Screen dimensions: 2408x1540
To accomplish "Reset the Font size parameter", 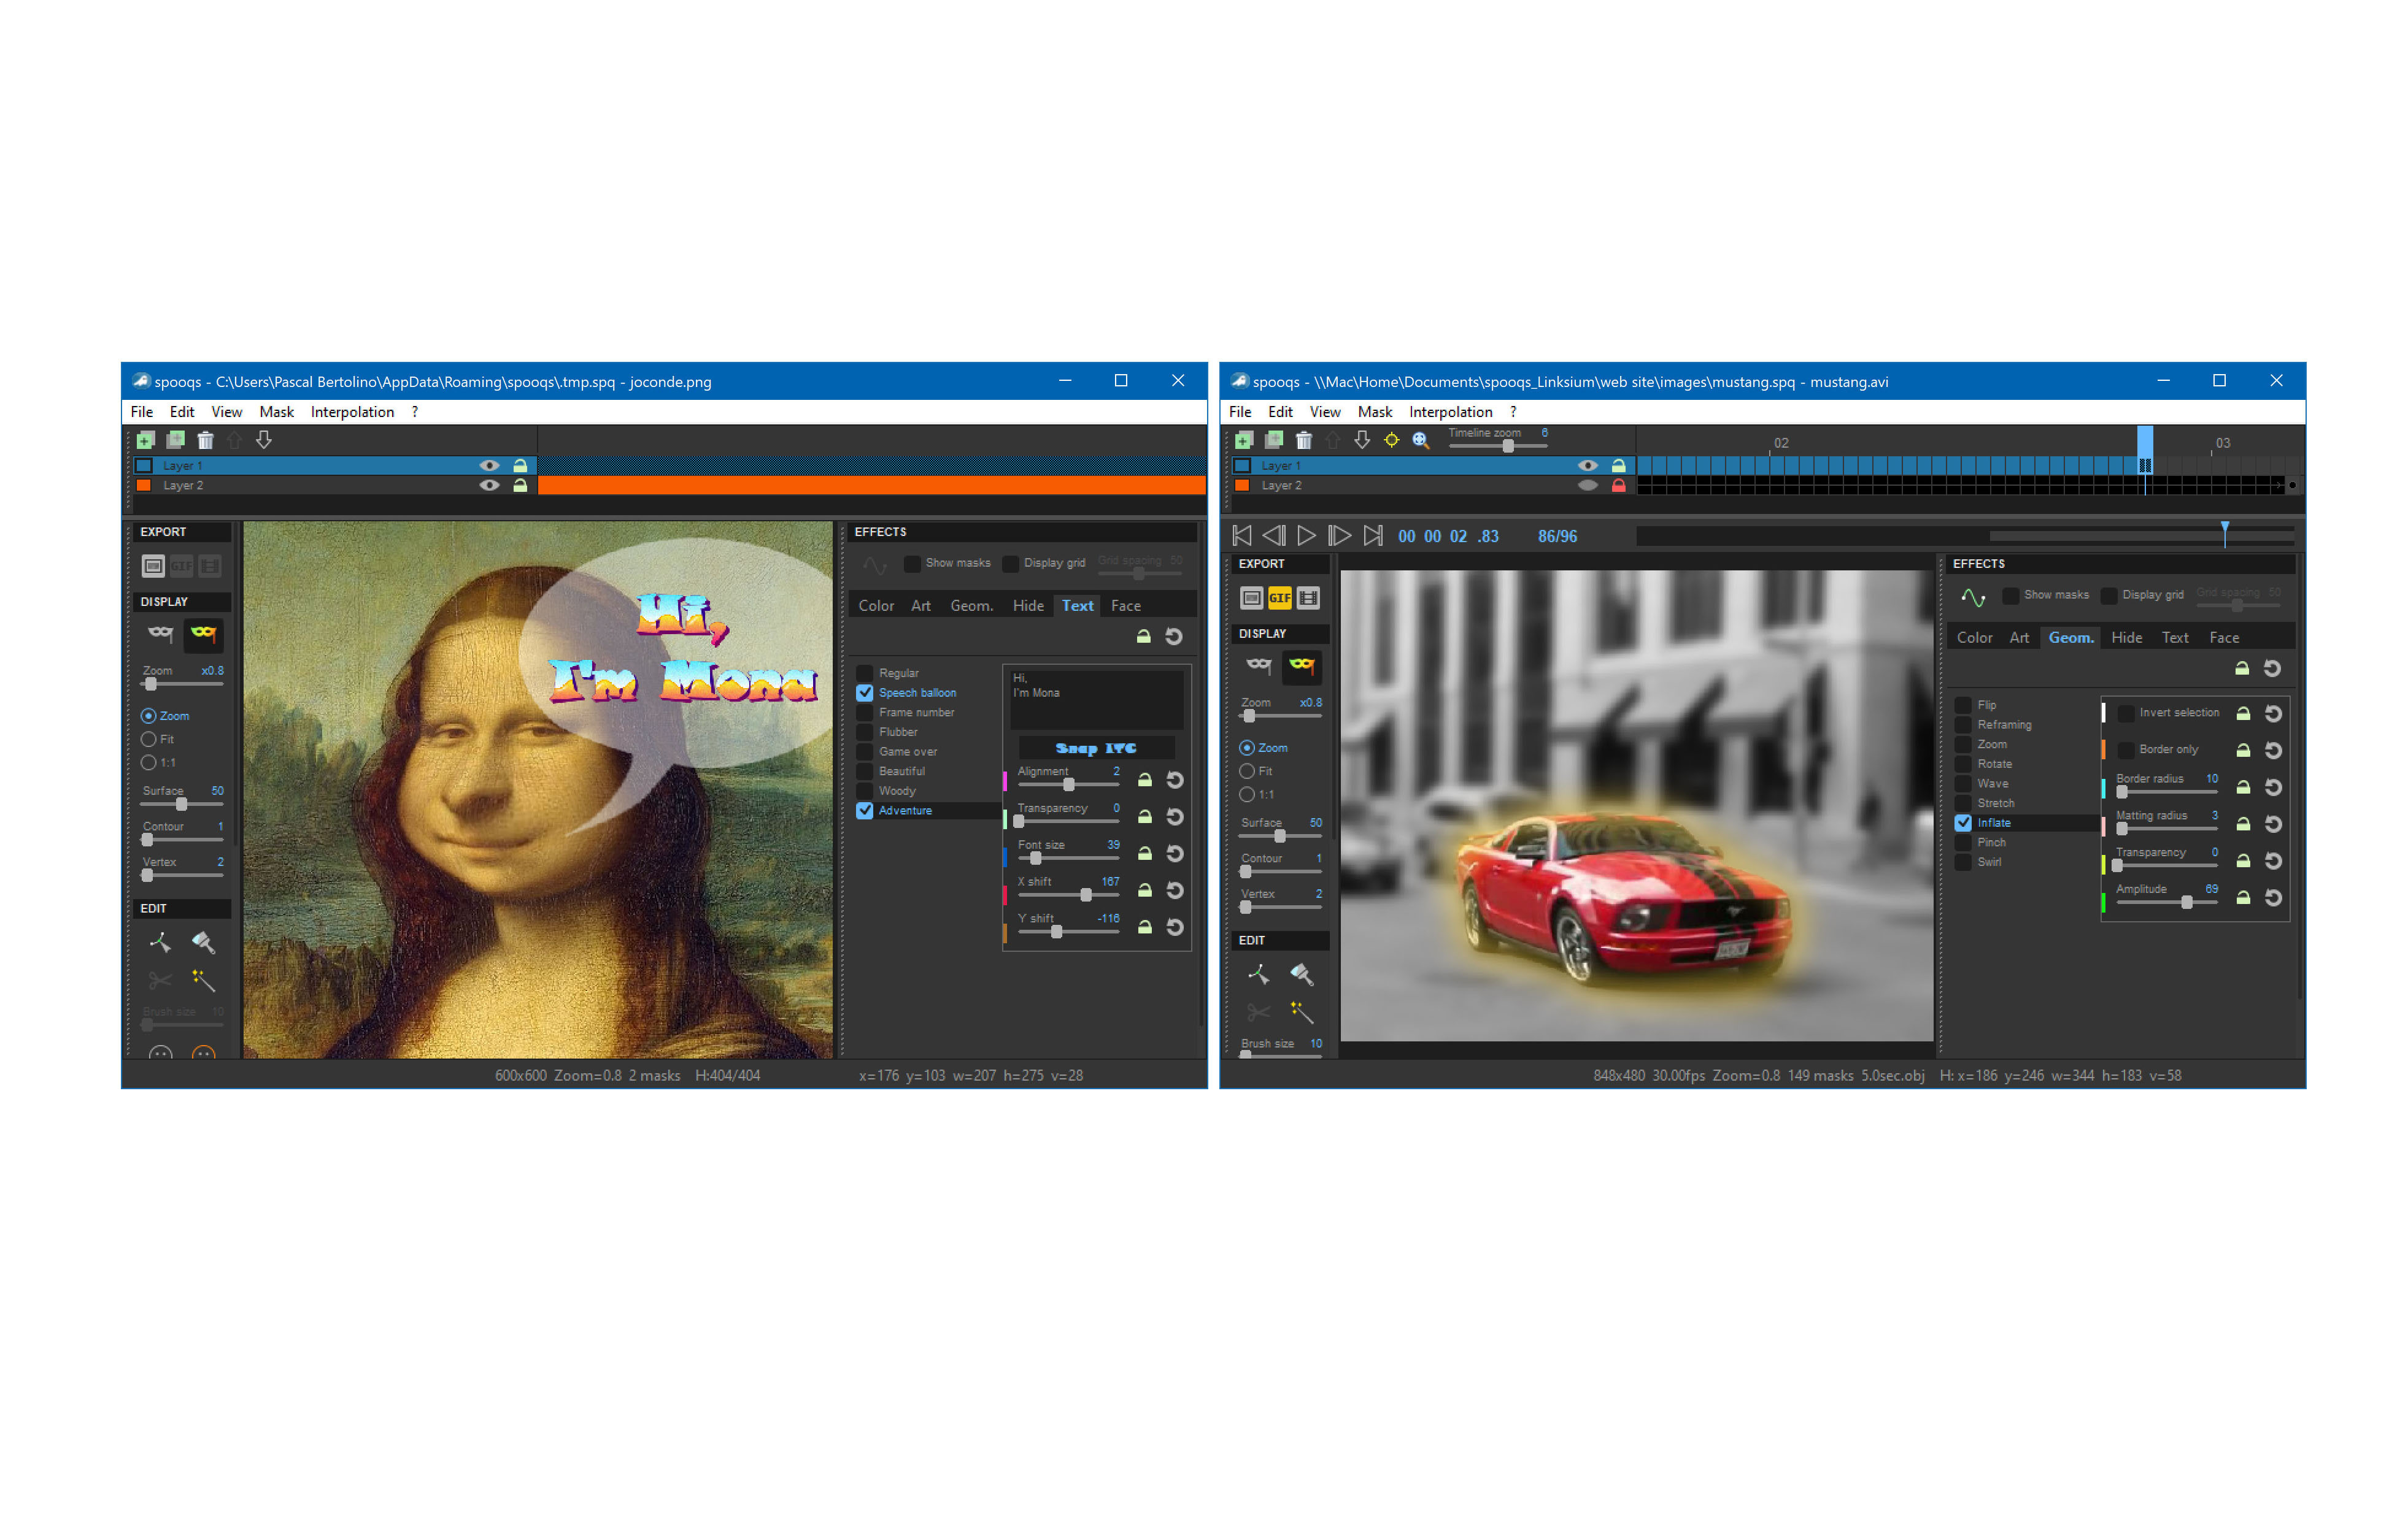I will pos(1175,853).
